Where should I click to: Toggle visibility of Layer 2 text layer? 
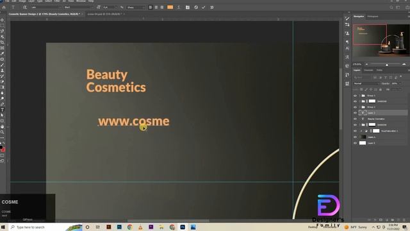tap(355, 113)
